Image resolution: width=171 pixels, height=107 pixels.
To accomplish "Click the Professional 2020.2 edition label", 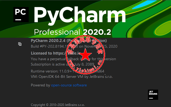I will pos(73,32).
